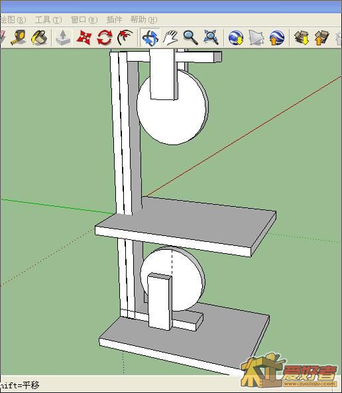Click Place Model in Google Earth icon

277,38
